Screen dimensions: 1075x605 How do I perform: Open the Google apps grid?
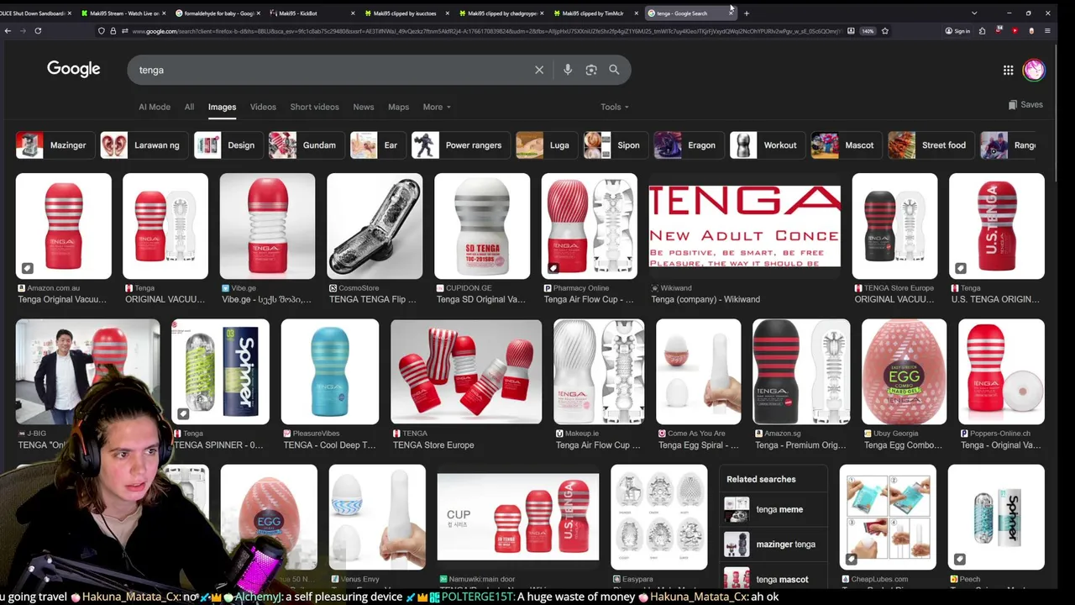coord(1008,70)
